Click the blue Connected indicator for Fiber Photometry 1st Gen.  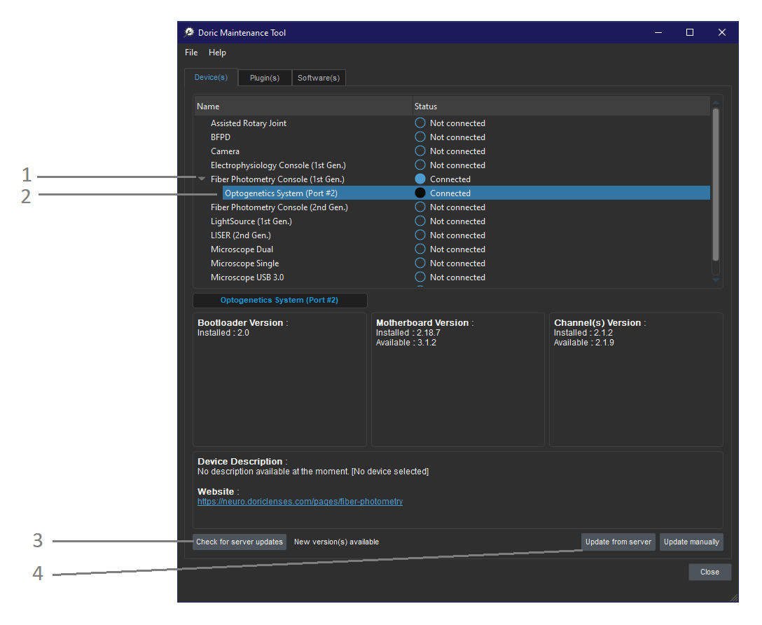pos(420,179)
